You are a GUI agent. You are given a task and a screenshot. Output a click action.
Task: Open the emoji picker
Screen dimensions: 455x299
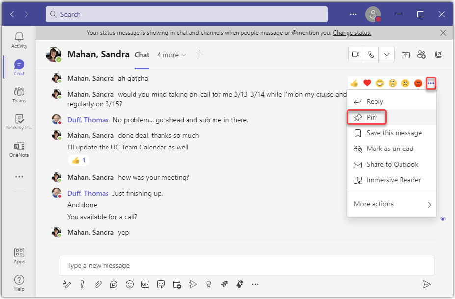click(x=130, y=284)
